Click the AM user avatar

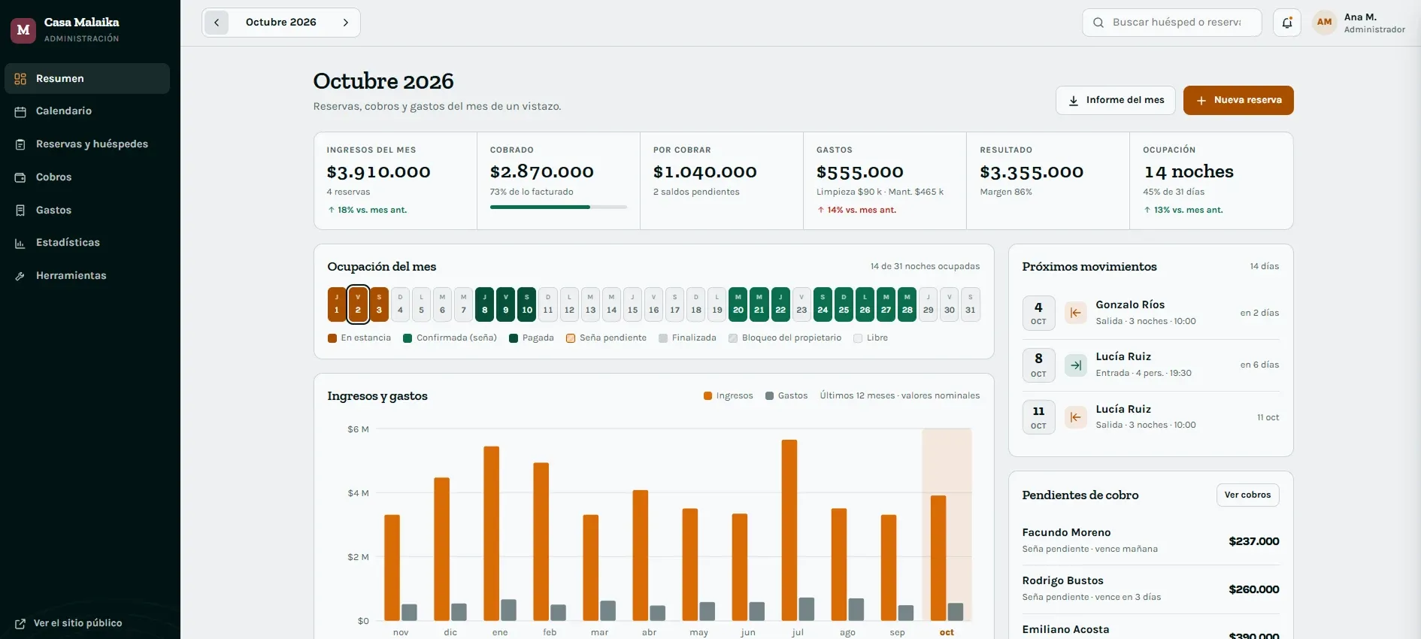coord(1325,23)
